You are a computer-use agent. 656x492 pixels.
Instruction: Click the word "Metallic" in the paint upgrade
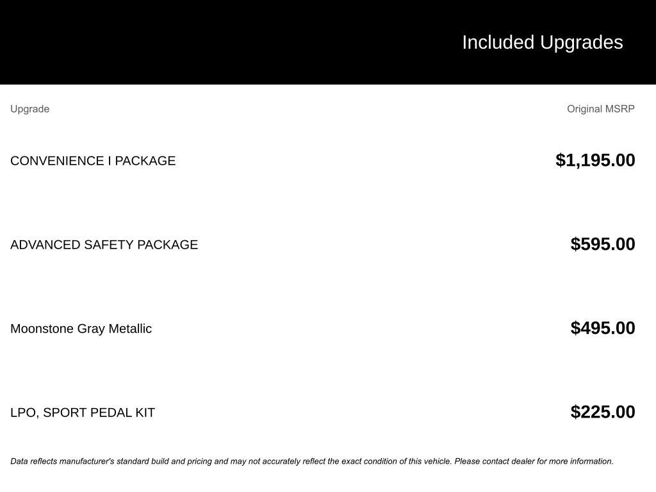click(130, 329)
